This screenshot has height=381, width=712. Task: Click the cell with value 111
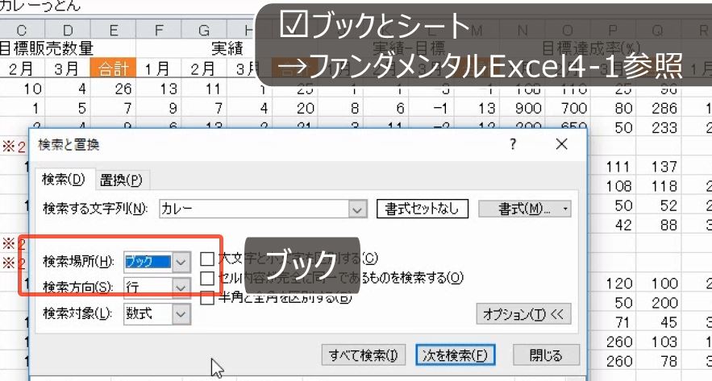click(x=613, y=167)
